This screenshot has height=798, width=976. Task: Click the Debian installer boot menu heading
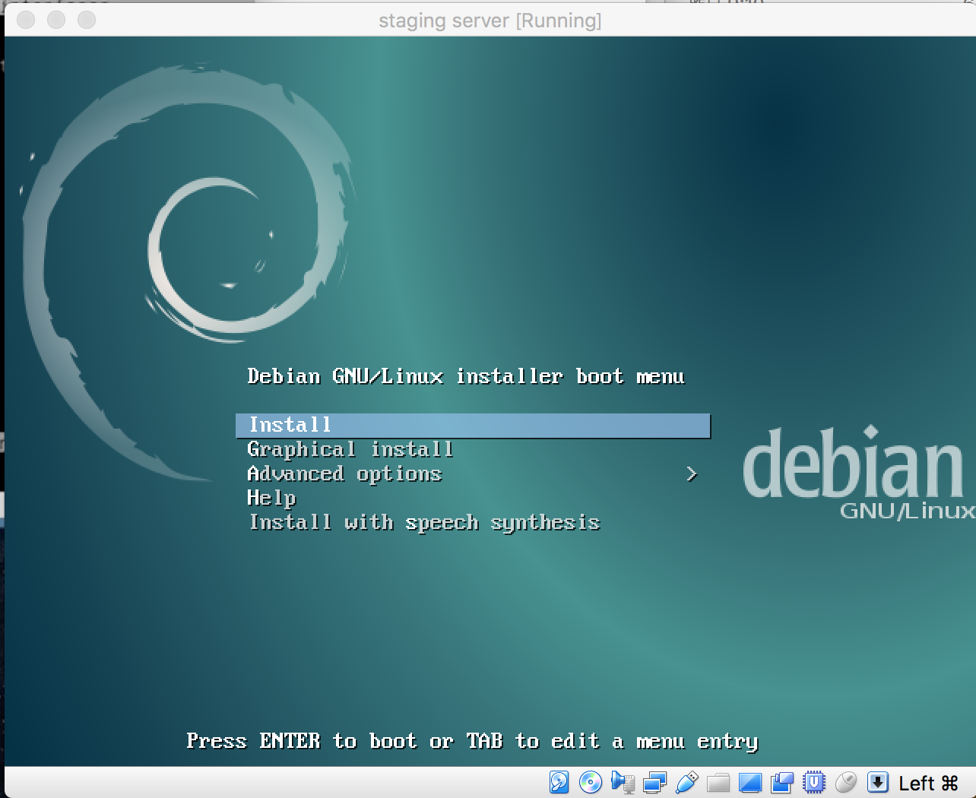[x=466, y=376]
